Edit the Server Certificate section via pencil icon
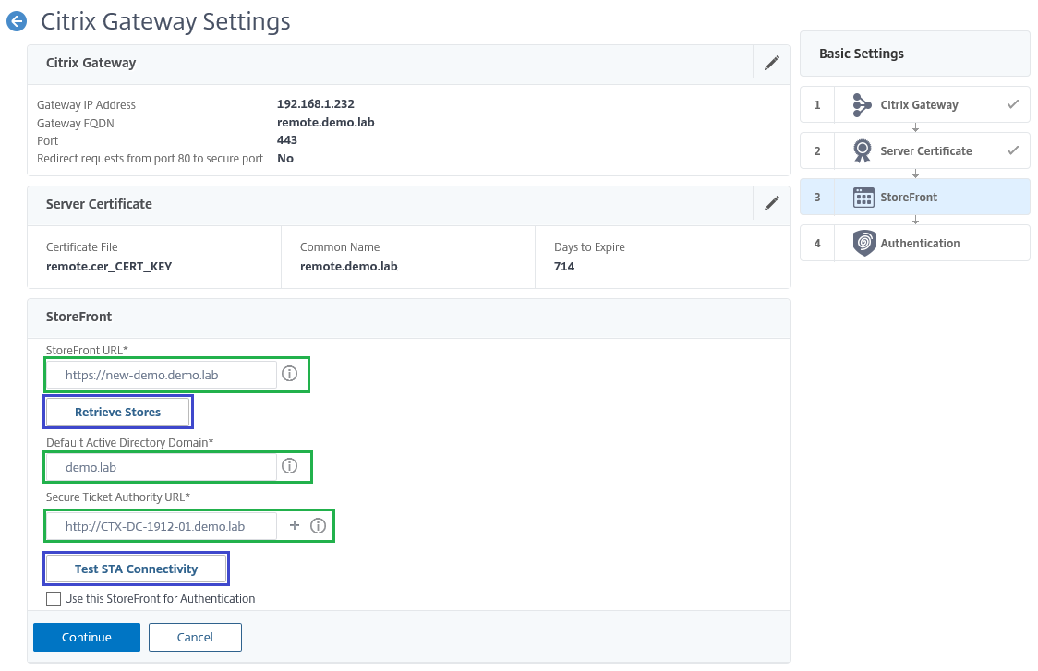This screenshot has height=671, width=1038. tap(772, 203)
